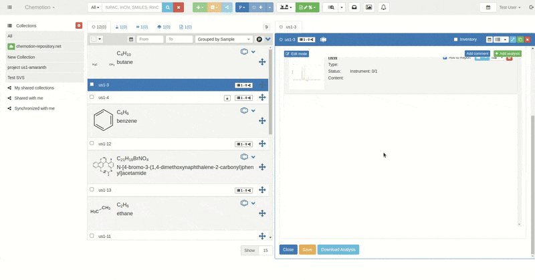Screen dimensions: 535x280
Task: Click the blue search magnifier button
Action: pos(167,7)
